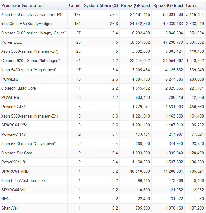Screen dimensions: 206x213
Task: Click the System Share (%) column header
Action: tap(101, 6)
